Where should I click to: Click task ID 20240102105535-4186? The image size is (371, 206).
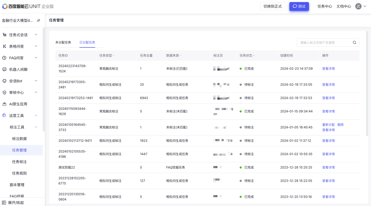pyautogui.click(x=72, y=154)
